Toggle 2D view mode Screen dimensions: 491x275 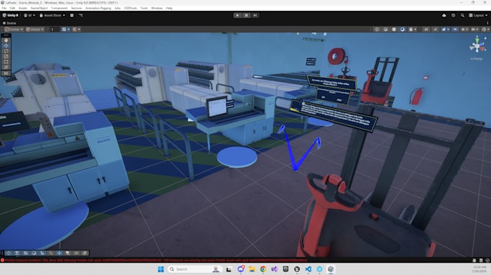click(426, 30)
